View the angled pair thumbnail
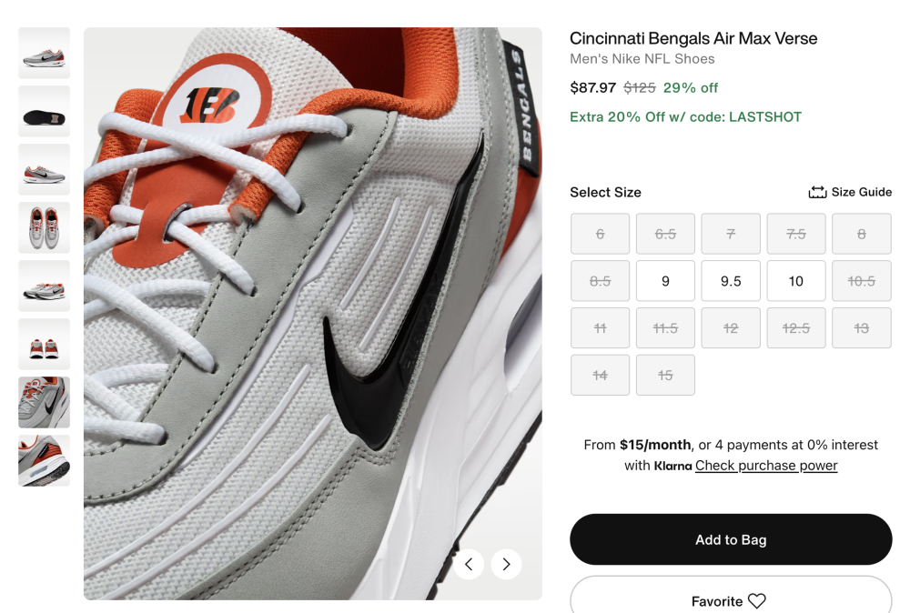Image resolution: width=910 pixels, height=613 pixels. pyautogui.click(x=44, y=286)
